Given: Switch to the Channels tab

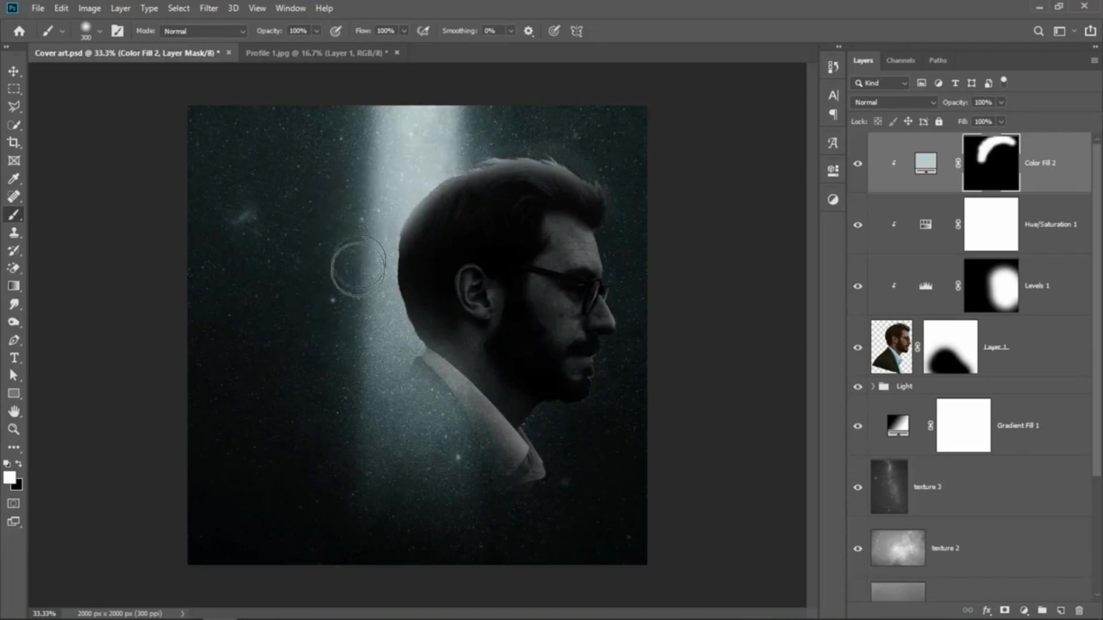Looking at the screenshot, I should [x=900, y=60].
